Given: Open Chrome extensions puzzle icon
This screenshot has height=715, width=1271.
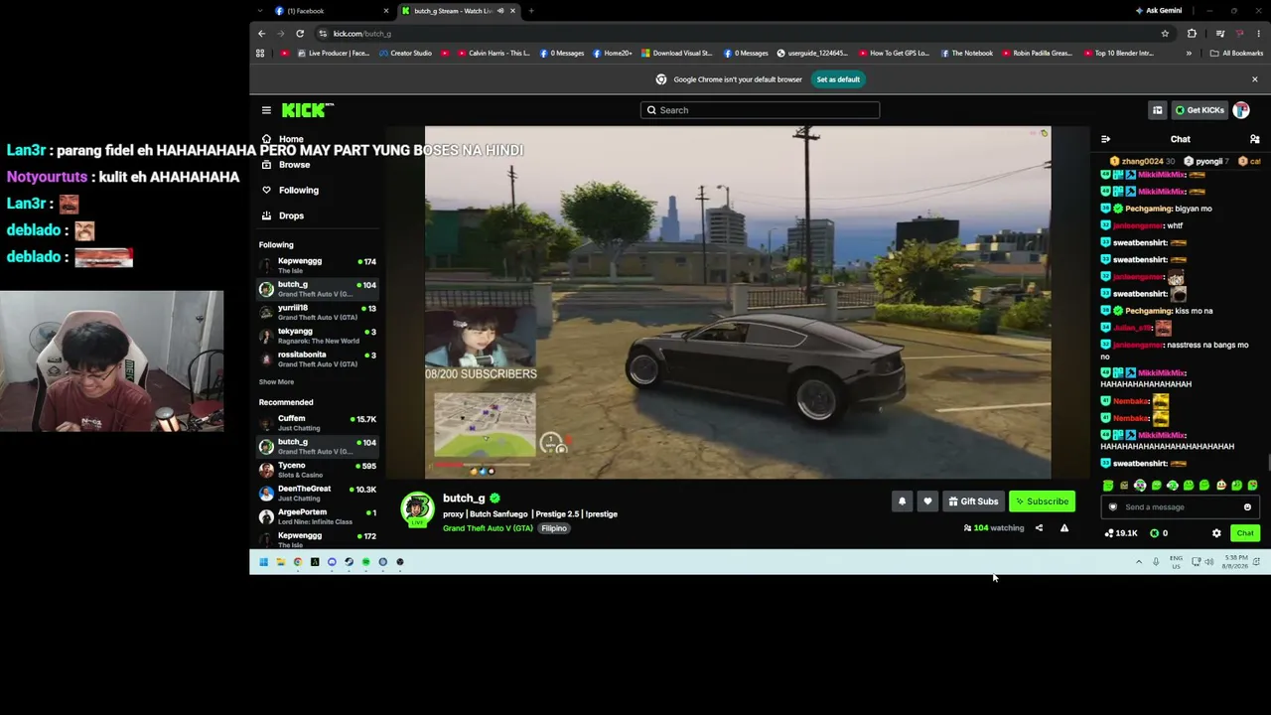Looking at the screenshot, I should (x=1192, y=34).
